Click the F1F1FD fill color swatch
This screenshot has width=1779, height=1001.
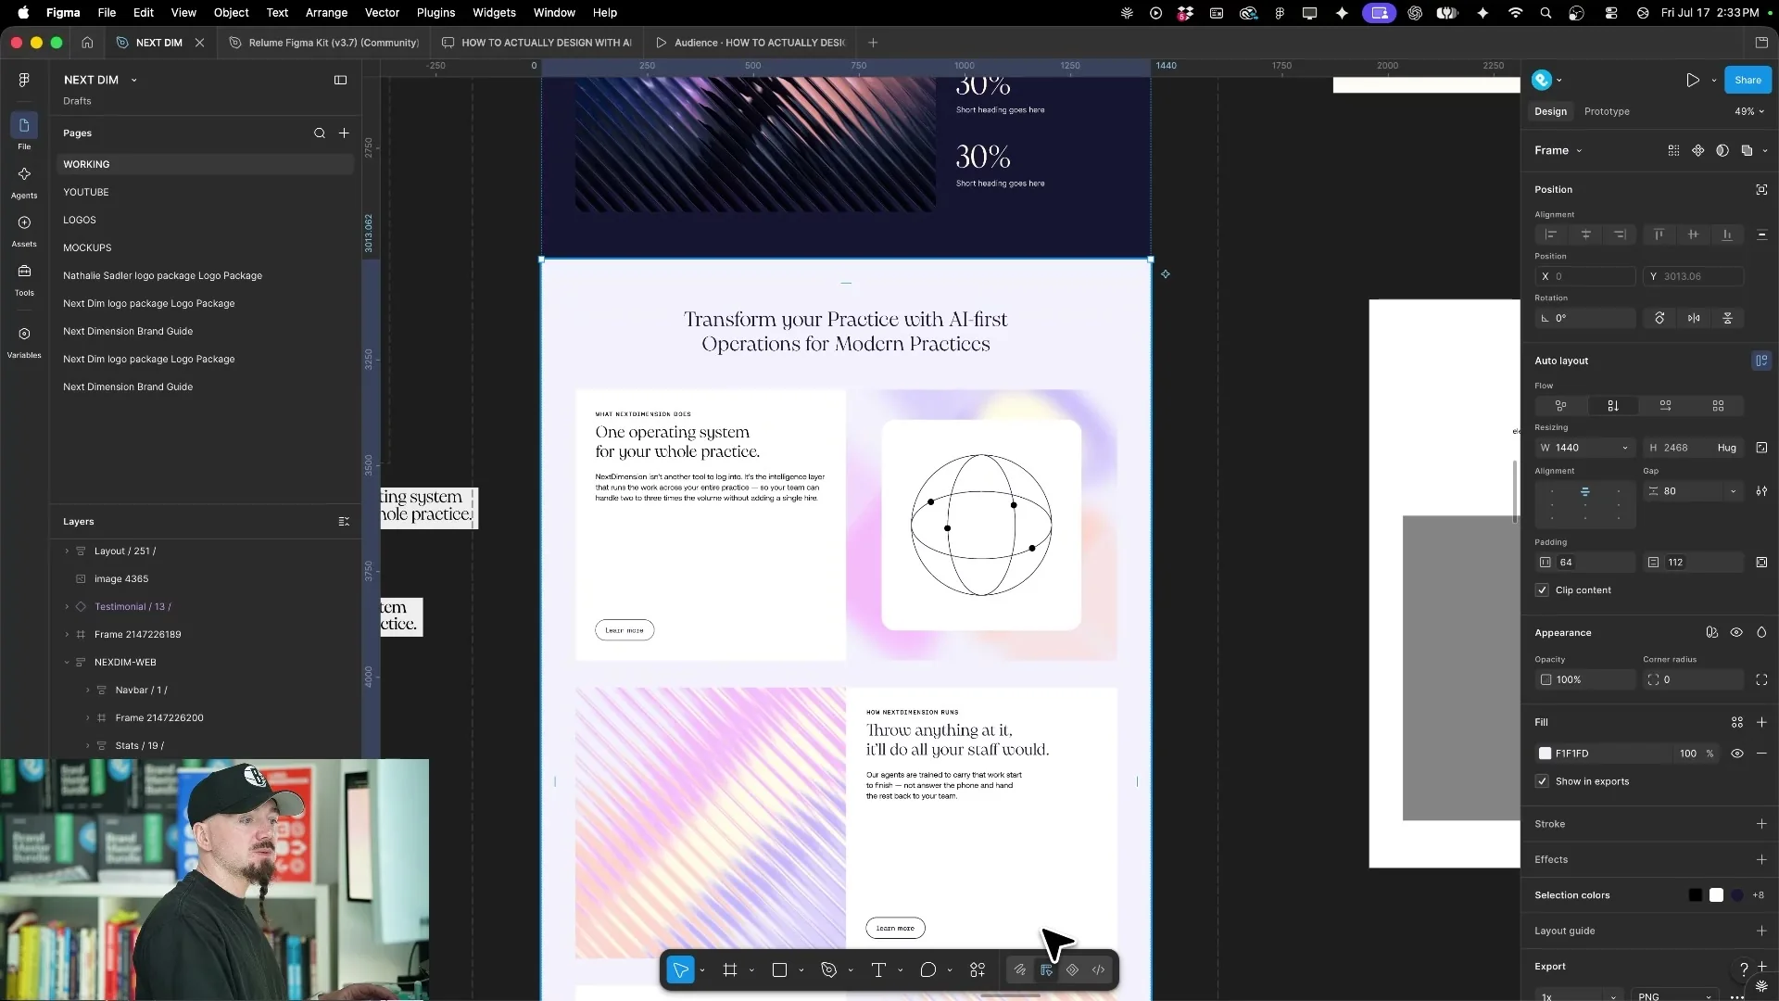coord(1545,754)
